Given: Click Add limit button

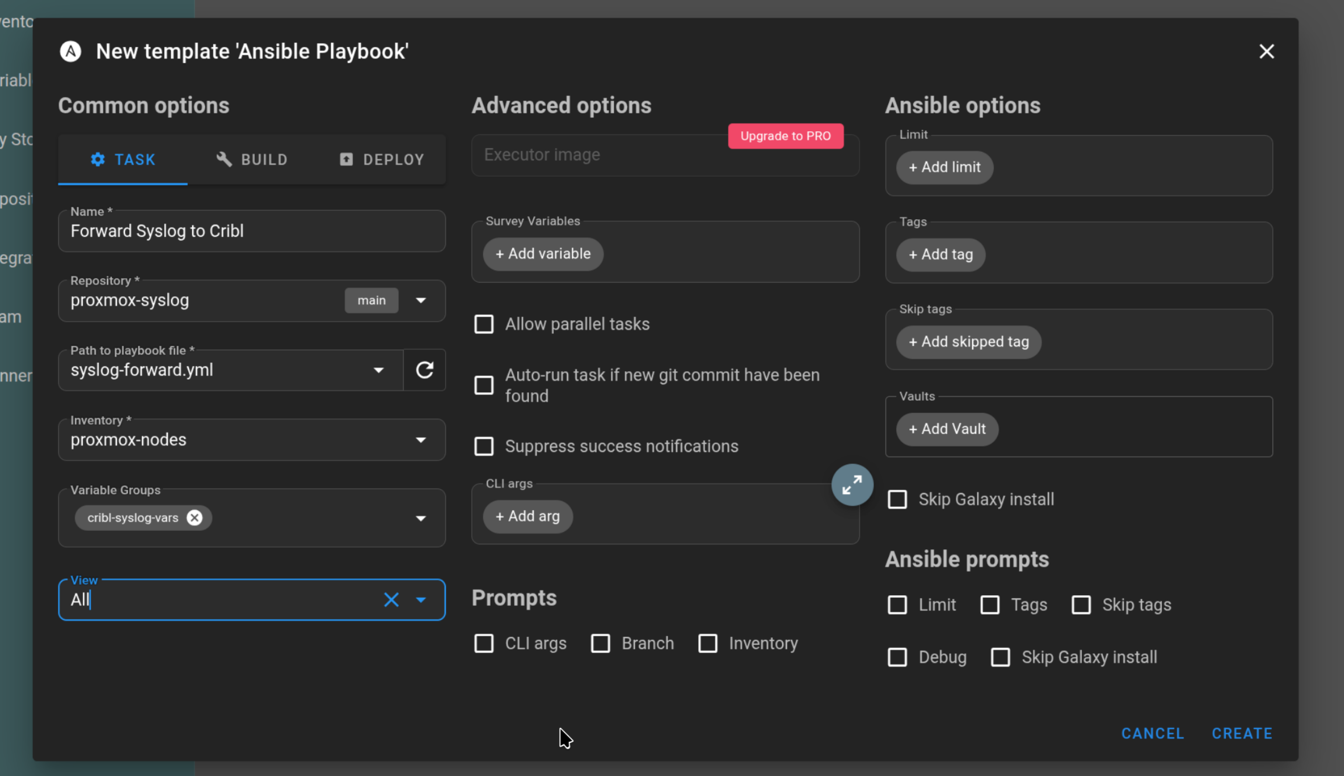Looking at the screenshot, I should 944,167.
